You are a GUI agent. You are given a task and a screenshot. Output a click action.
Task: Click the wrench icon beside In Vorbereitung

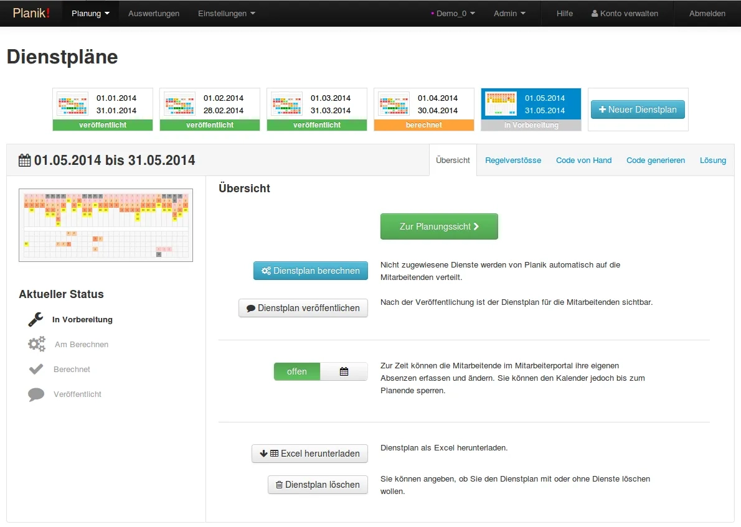pyautogui.click(x=35, y=319)
